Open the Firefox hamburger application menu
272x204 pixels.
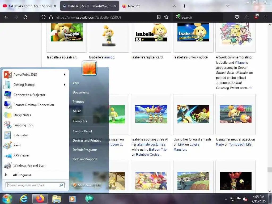(x=265, y=17)
